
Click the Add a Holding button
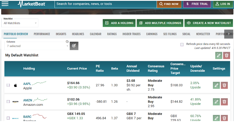[x=119, y=23]
